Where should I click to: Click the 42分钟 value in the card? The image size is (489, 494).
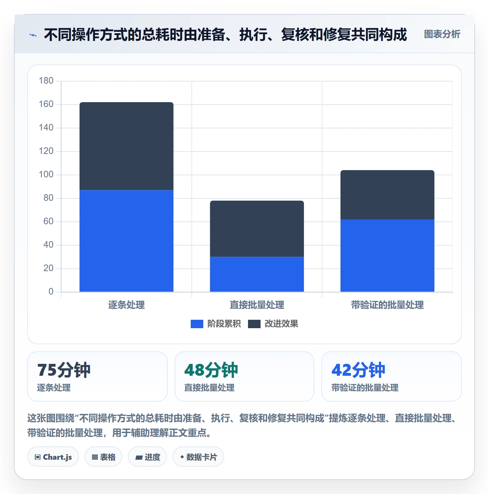pyautogui.click(x=358, y=370)
